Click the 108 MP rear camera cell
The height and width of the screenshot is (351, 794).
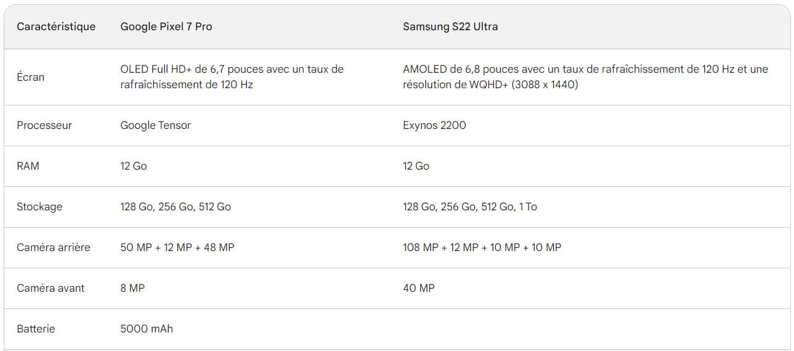[x=482, y=247]
